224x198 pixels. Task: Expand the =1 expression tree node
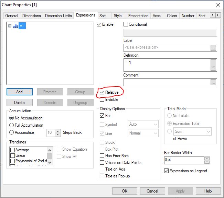coord(10,26)
